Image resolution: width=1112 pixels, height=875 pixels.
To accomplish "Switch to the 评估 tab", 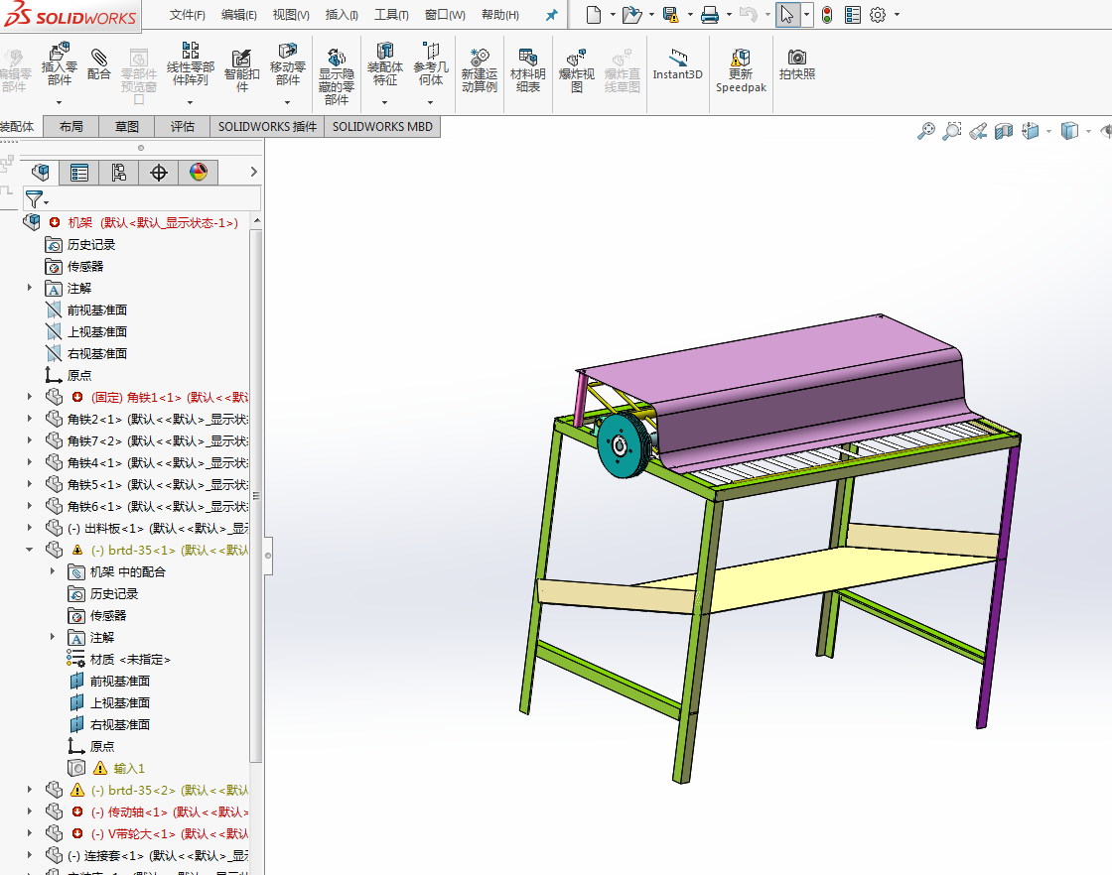I will pos(183,127).
